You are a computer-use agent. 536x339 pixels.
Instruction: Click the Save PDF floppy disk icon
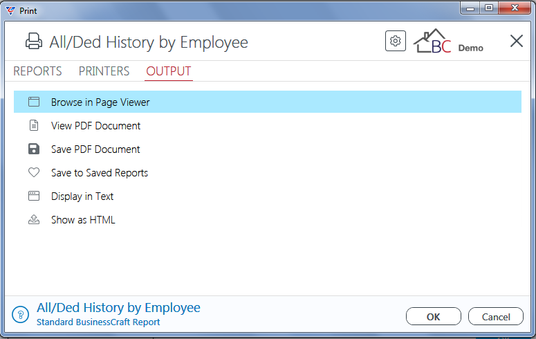pos(34,149)
